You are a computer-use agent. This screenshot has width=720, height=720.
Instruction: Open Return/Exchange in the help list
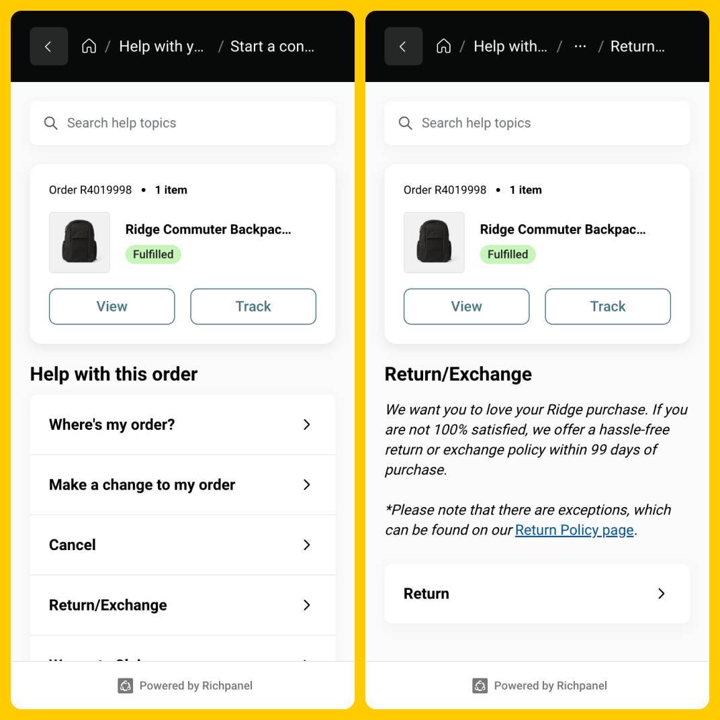click(x=182, y=605)
